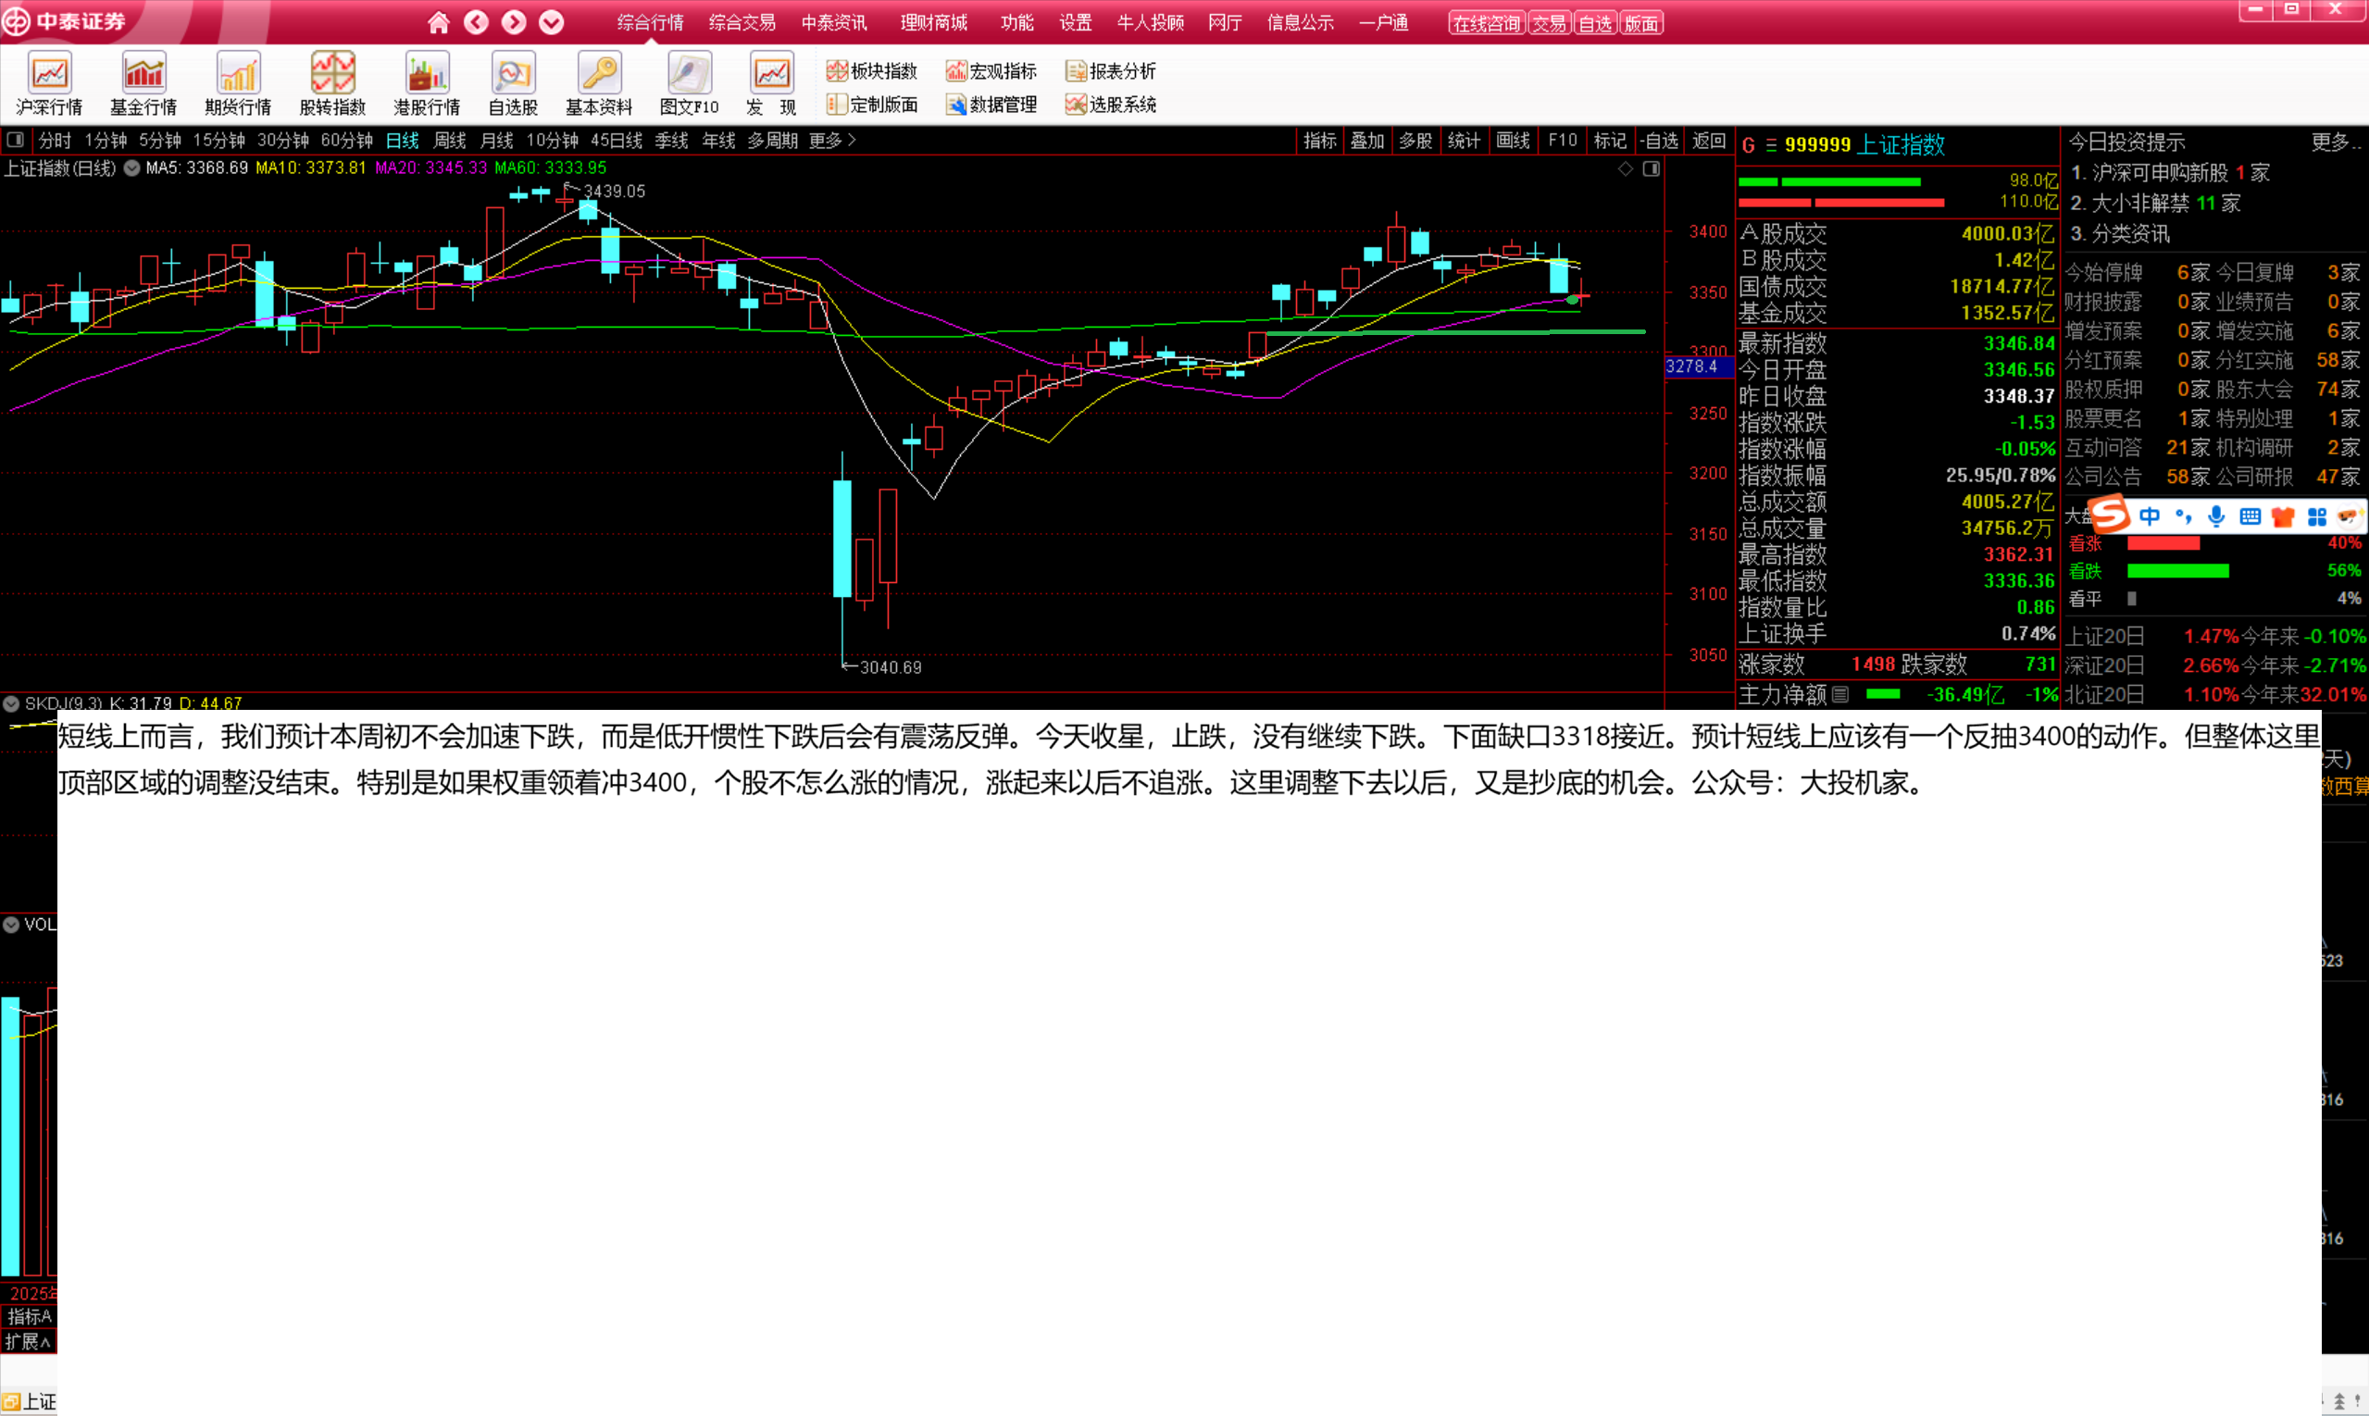Open 更多.. in 今日投资提示

click(2336, 143)
